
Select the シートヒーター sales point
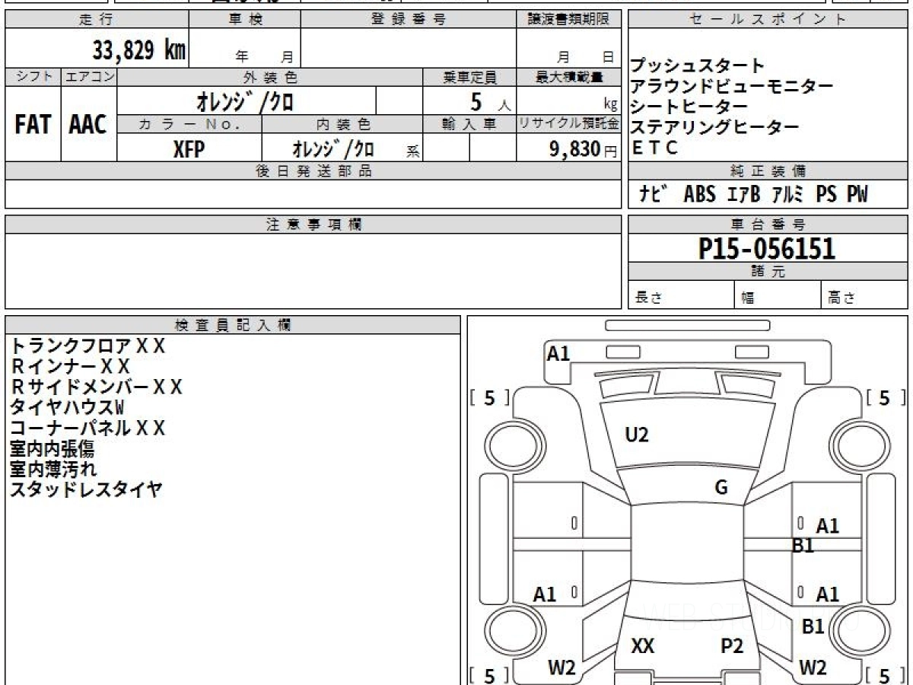[x=689, y=107]
